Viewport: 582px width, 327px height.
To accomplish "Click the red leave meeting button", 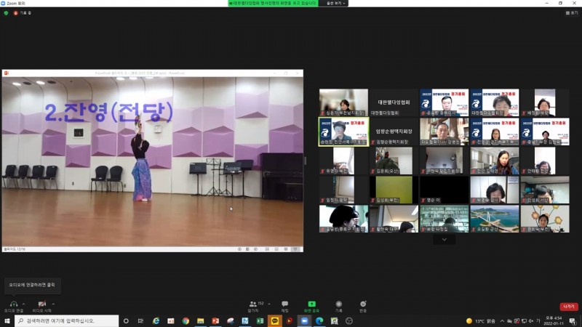I will [568, 306].
